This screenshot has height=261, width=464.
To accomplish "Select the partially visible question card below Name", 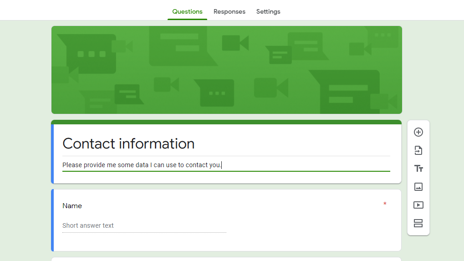I will click(x=226, y=259).
